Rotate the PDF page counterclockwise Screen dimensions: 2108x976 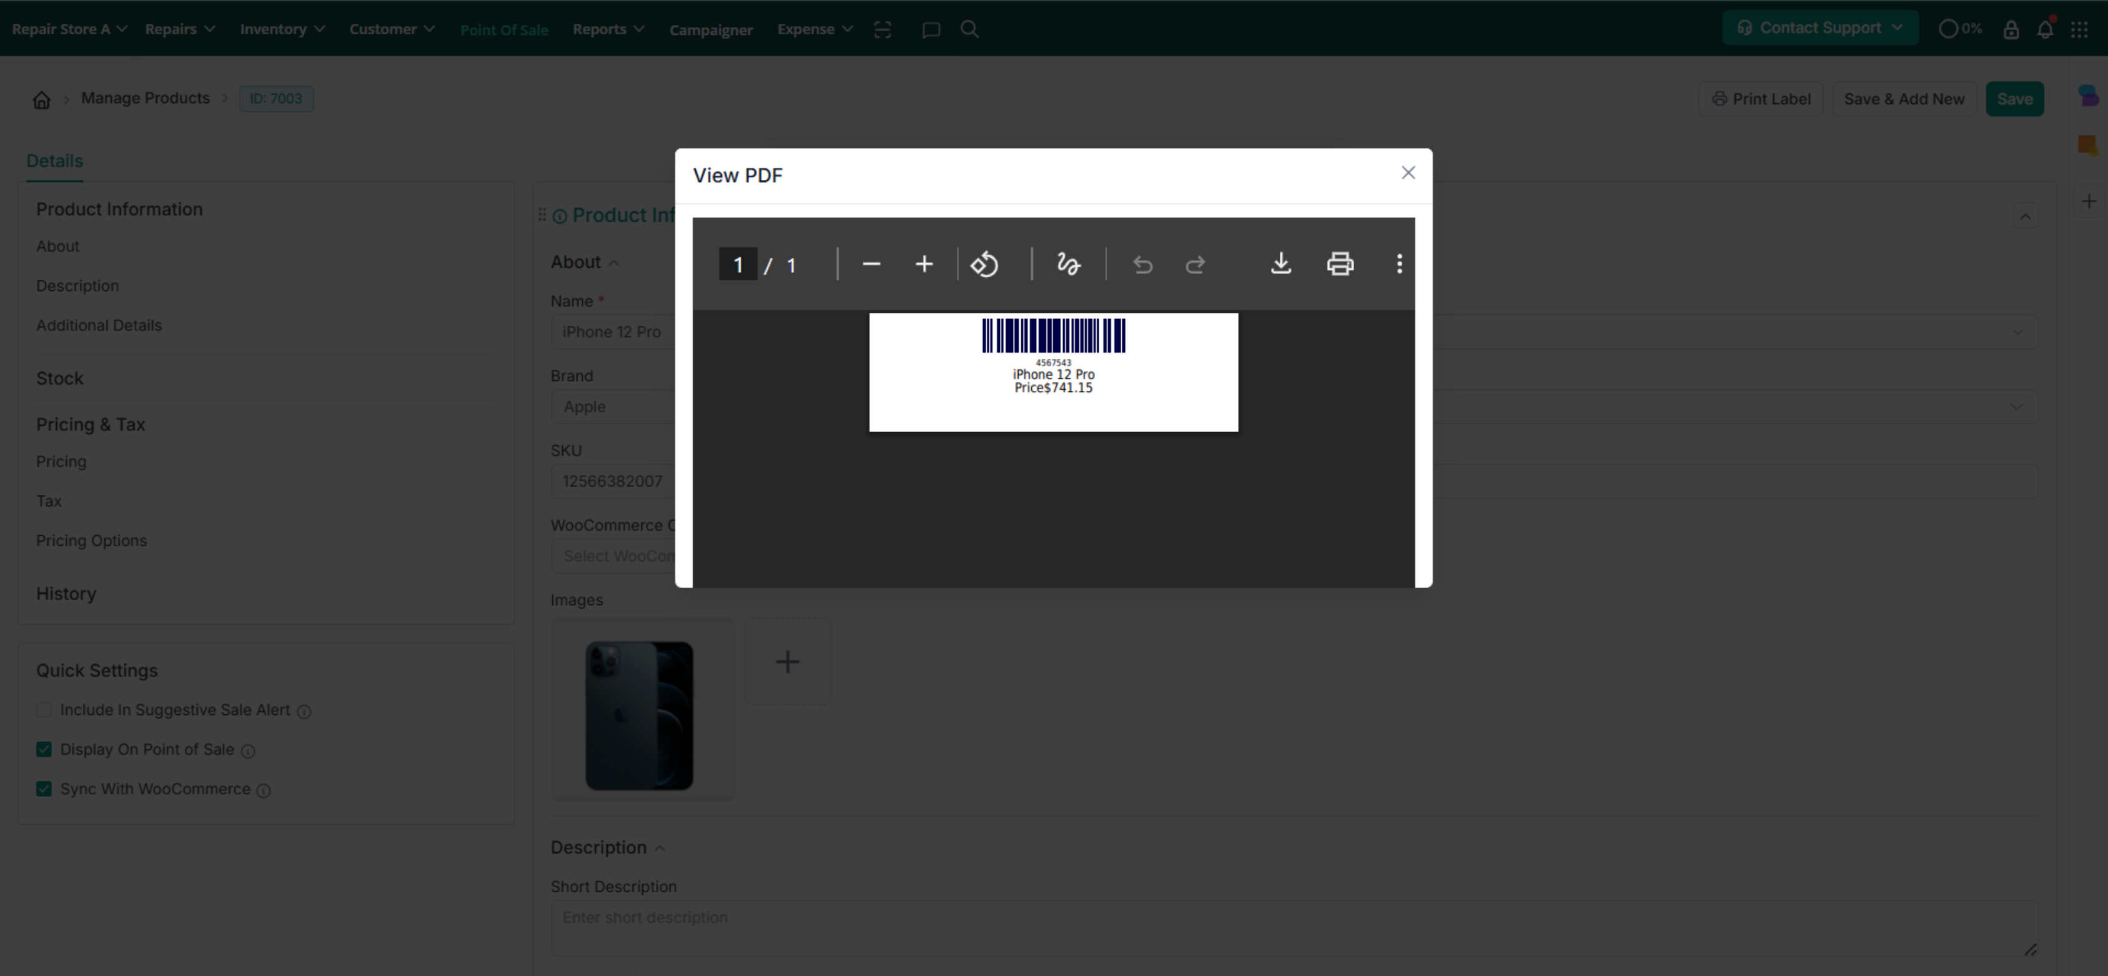984,264
